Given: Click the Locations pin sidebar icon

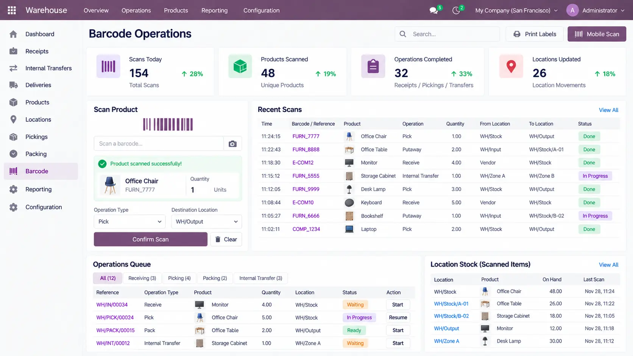Looking at the screenshot, I should coord(13,120).
